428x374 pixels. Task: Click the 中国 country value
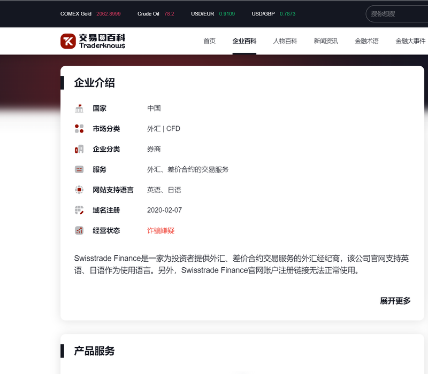tap(154, 108)
